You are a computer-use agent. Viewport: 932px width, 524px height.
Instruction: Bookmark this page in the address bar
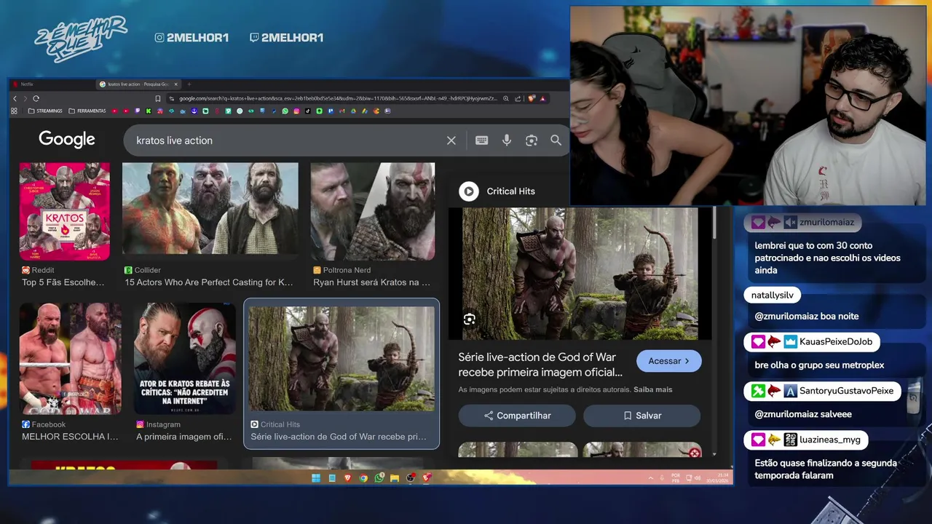157,98
